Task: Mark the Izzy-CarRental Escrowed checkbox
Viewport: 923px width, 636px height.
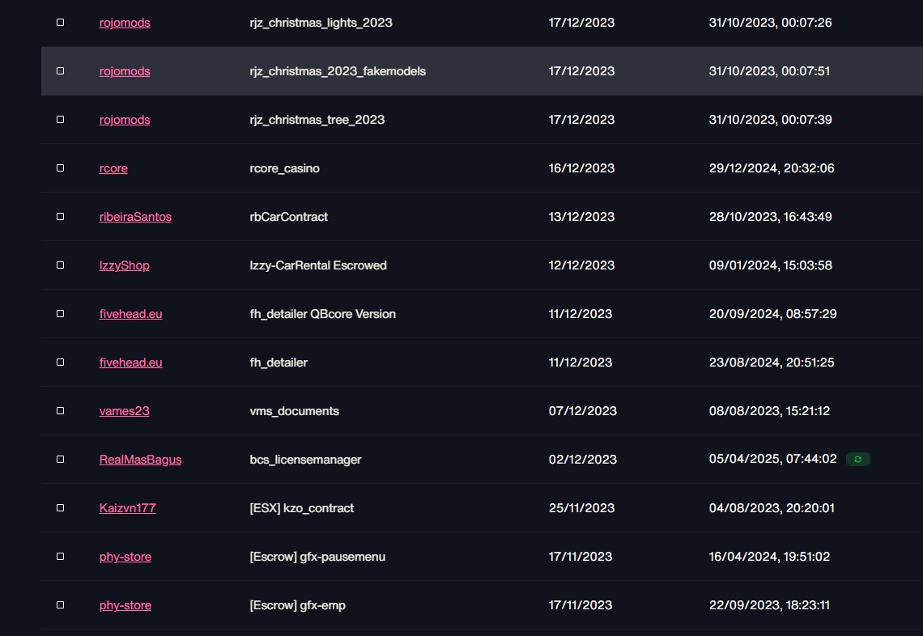Action: pyautogui.click(x=60, y=265)
